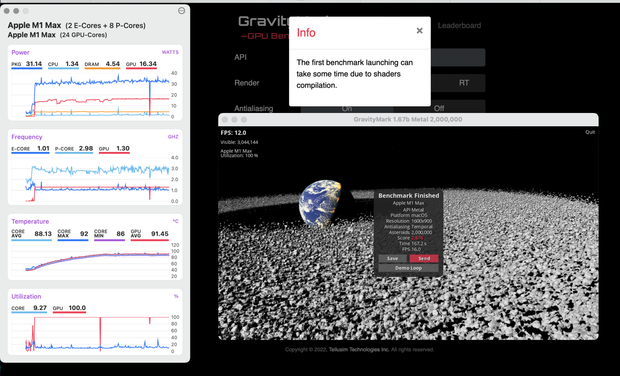Viewport: 620px width, 376px height.
Task: Save the benchmark result
Action: [392, 258]
